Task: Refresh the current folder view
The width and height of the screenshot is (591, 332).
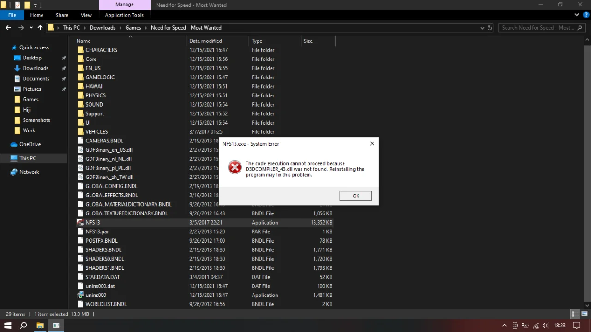Action: 490,28
